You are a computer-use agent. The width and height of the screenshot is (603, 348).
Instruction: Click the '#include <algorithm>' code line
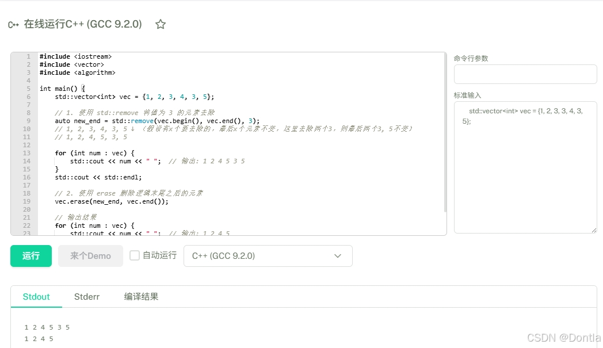(77, 72)
